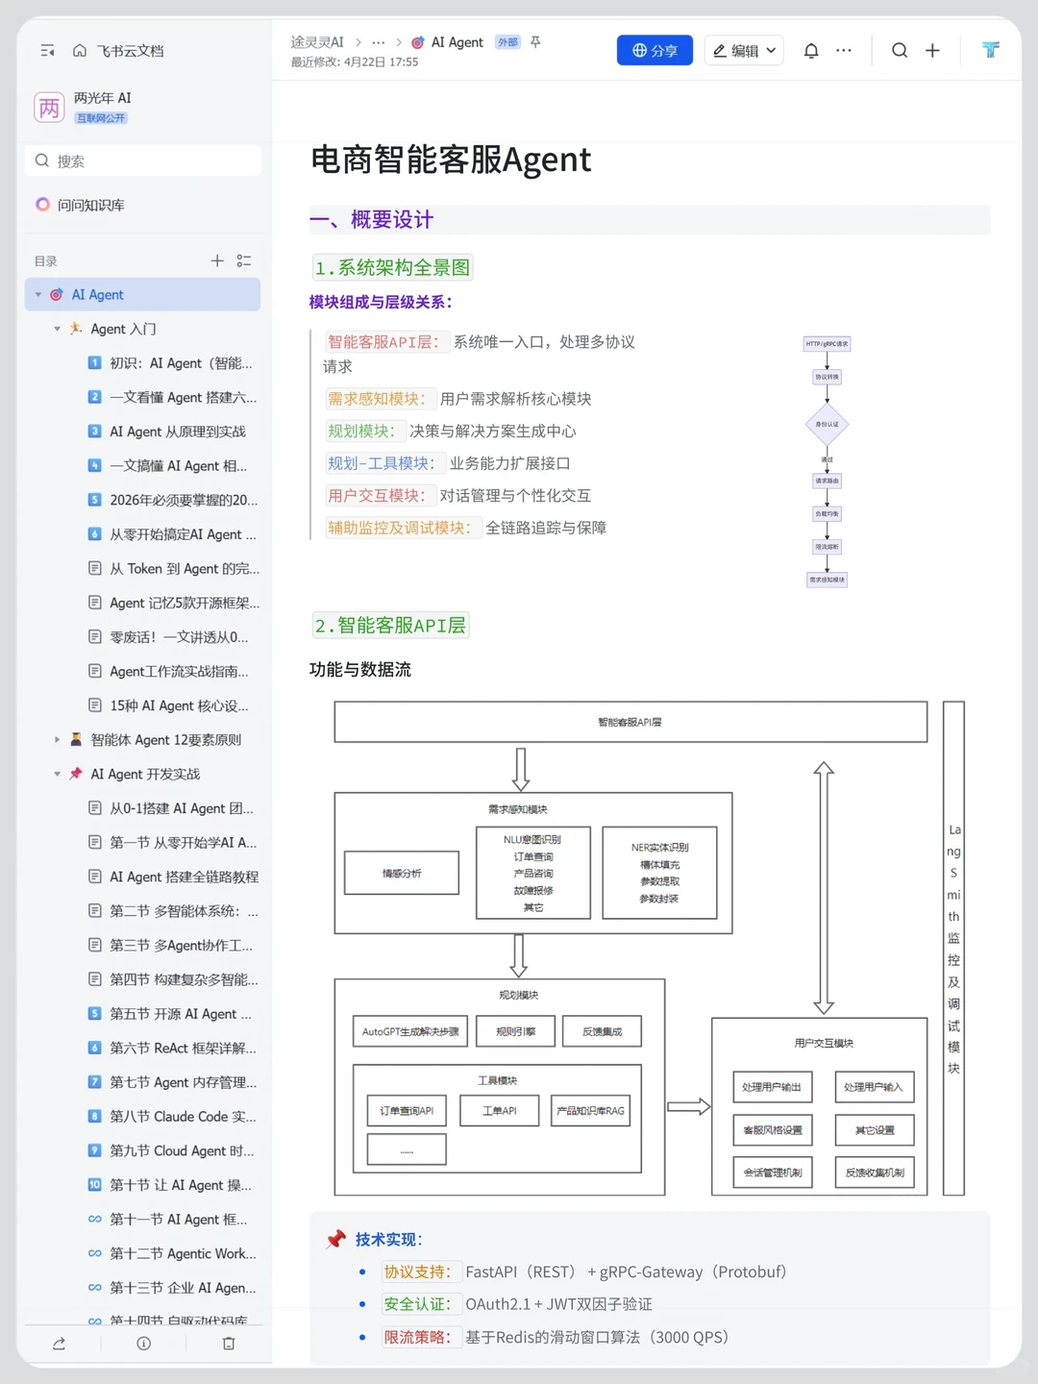This screenshot has width=1038, height=1384.
Task: Open the 两光年 AI workspace avatar
Action: [49, 108]
